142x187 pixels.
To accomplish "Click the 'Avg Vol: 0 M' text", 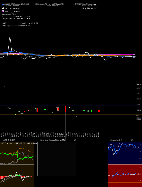I will (x=89, y=5).
